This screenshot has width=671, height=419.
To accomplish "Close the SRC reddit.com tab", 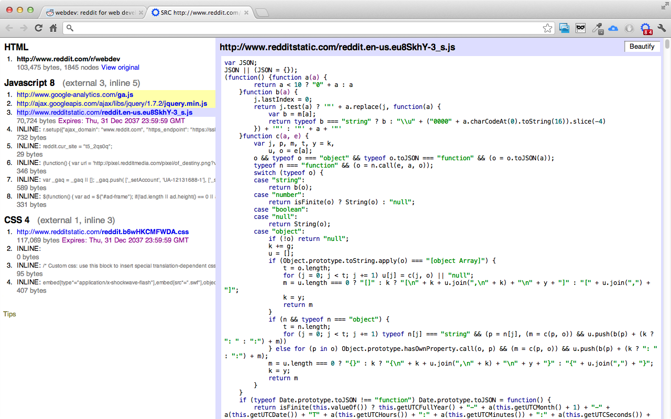I will 246,13.
